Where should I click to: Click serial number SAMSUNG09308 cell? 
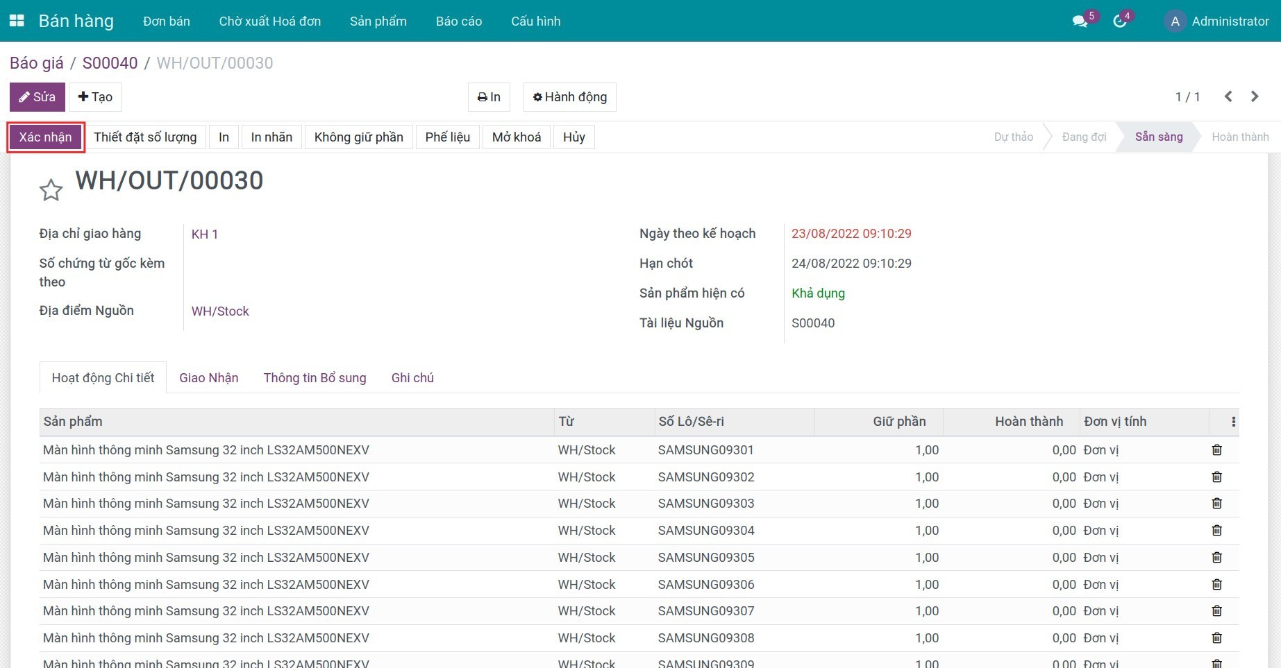pyautogui.click(x=706, y=638)
